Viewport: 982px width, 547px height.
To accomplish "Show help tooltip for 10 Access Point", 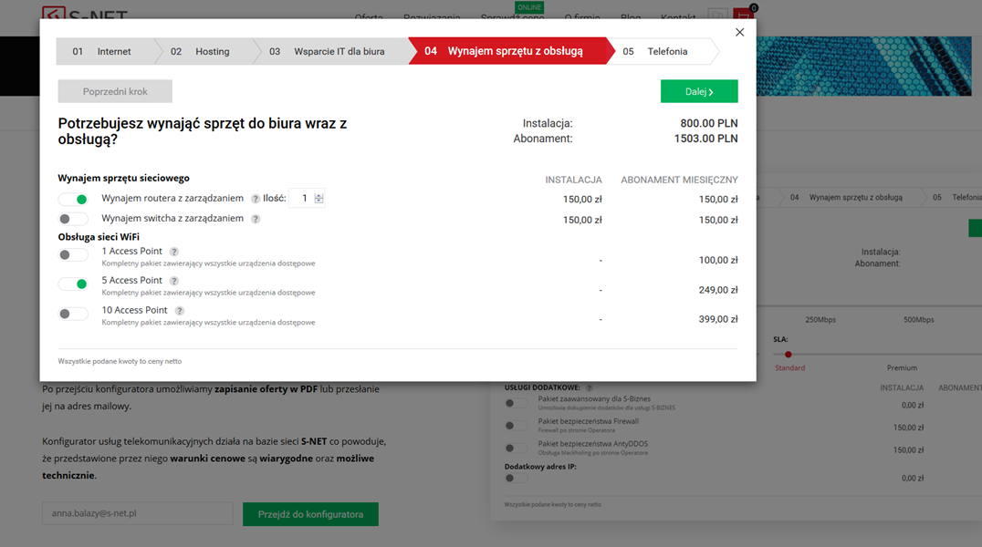I will point(180,311).
